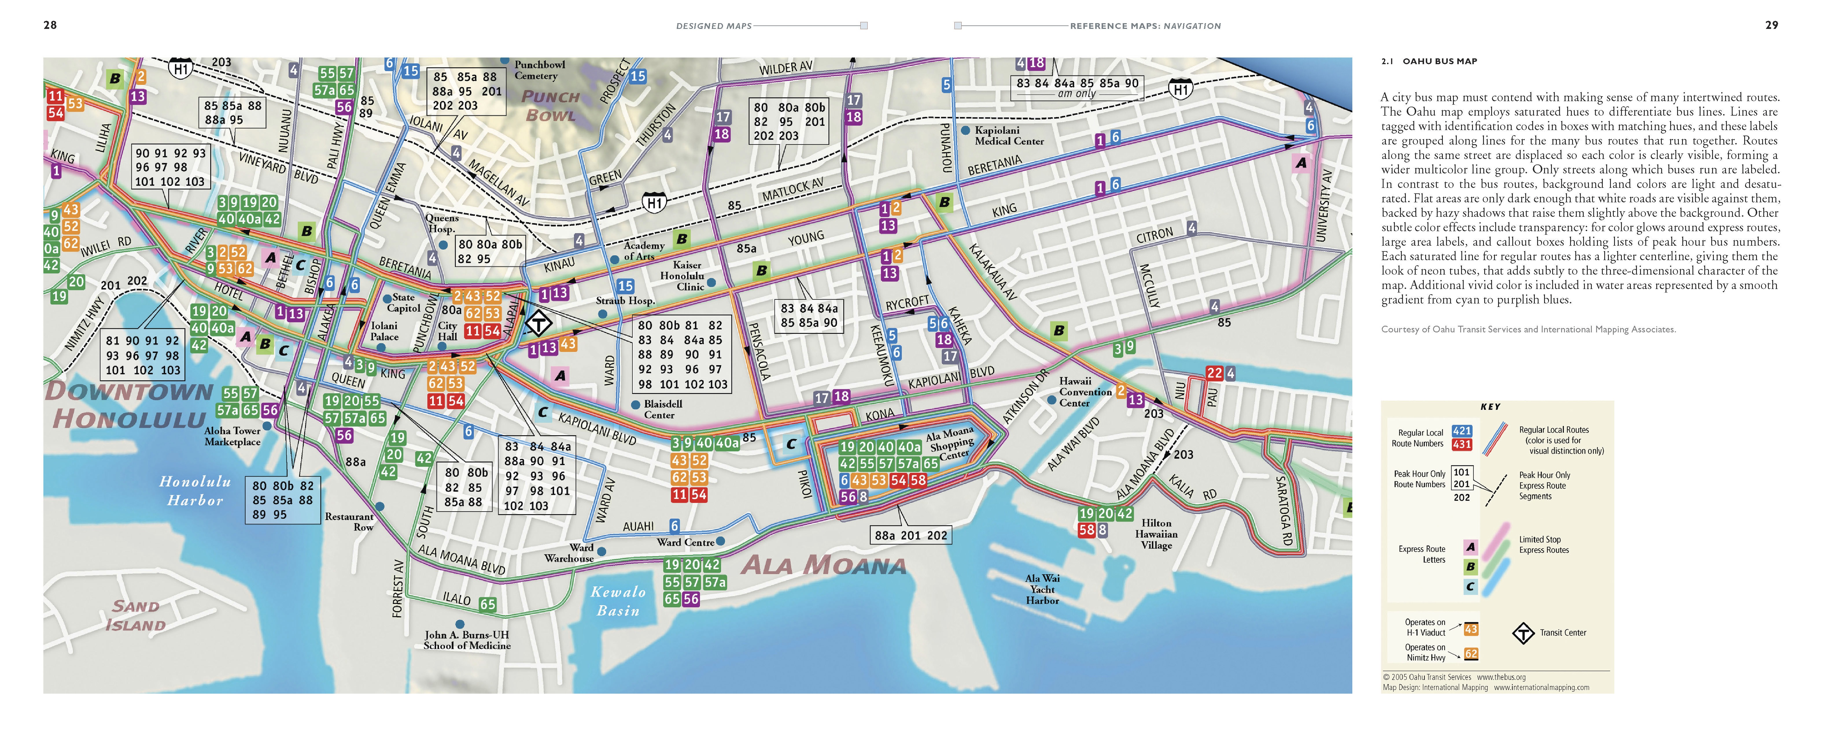Click the KALAKAUA AV street label
Image resolution: width=1822 pixels, height=737 pixels.
tap(992, 271)
